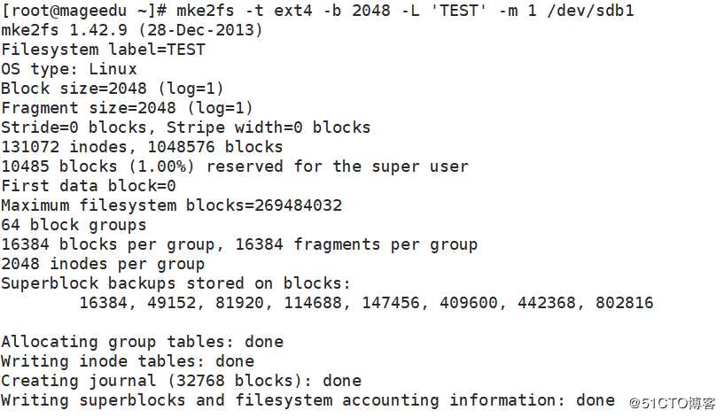The height and width of the screenshot is (418, 724).
Task: Click the Creating journal (32768 blocks) line
Action: 181,381
